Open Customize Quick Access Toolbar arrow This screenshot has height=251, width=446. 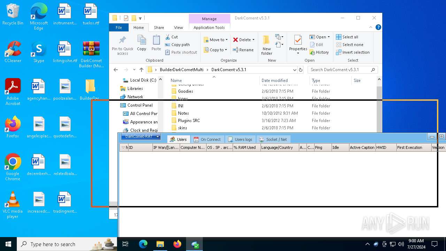[x=140, y=18]
